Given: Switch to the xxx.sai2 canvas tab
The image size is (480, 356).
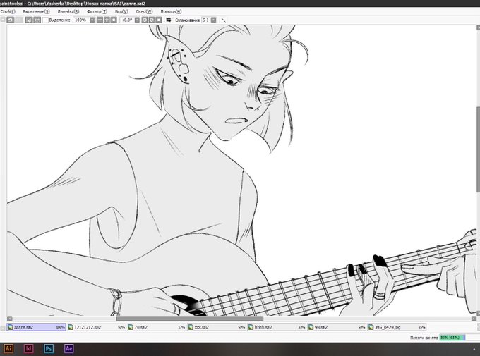Looking at the screenshot, I should point(217,327).
